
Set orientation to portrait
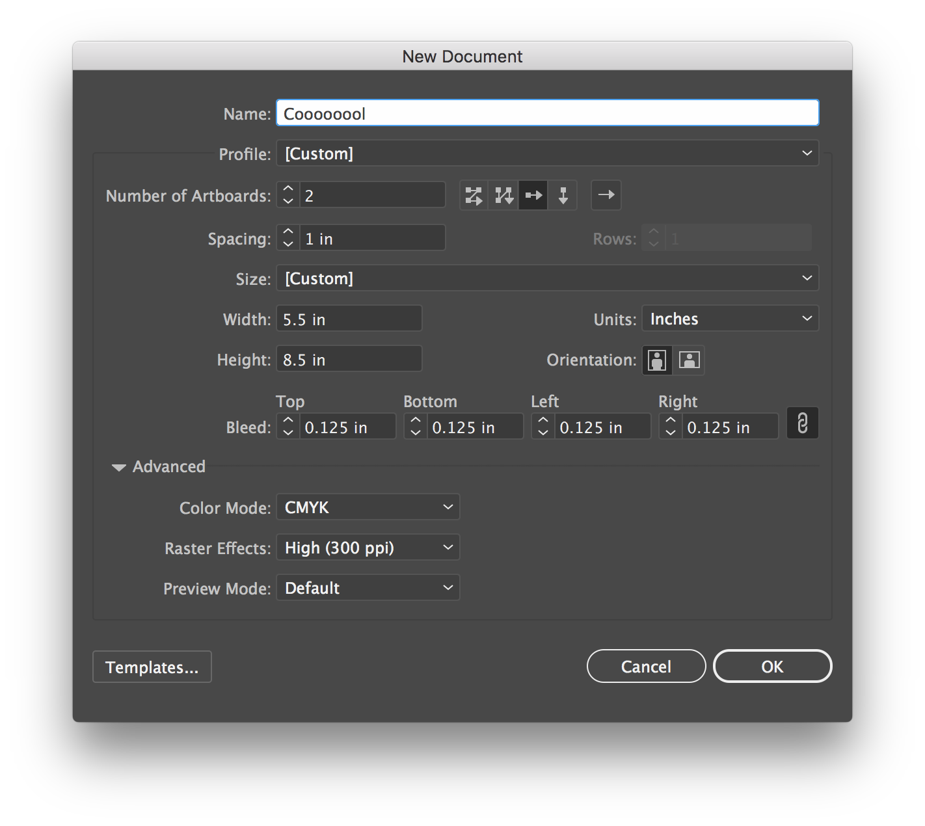coord(657,360)
